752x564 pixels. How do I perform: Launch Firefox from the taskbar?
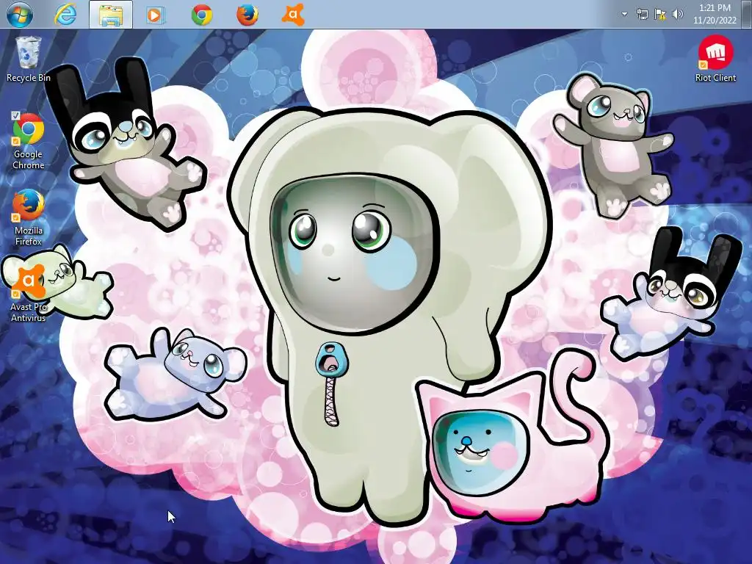tap(247, 15)
